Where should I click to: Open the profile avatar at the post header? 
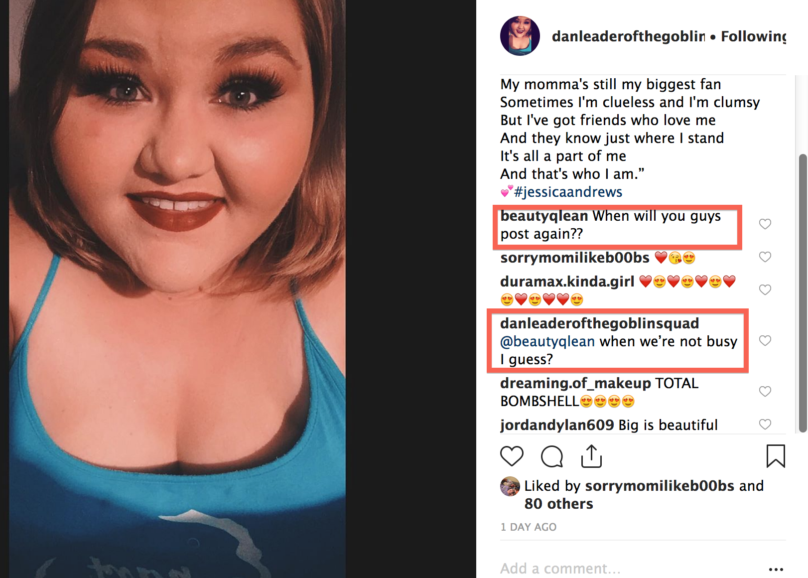(x=520, y=36)
